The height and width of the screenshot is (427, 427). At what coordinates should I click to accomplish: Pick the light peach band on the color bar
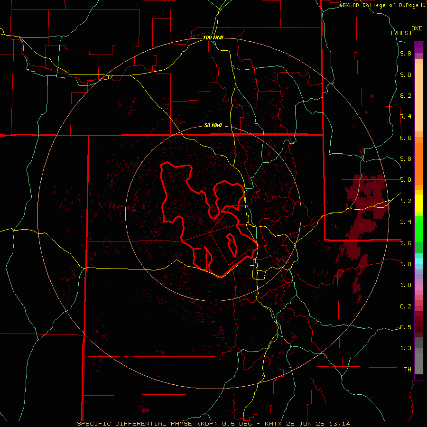tap(419, 97)
